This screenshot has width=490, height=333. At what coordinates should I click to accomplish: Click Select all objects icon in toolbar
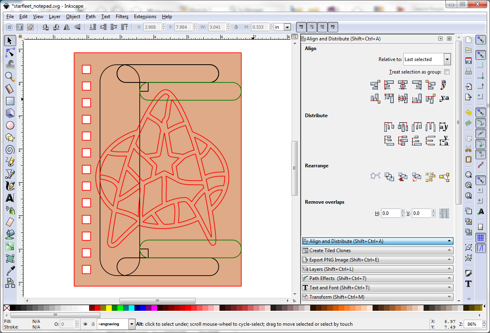(9, 27)
